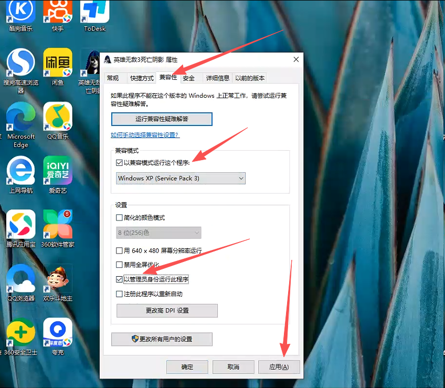This screenshot has height=388, width=445.
Task: Enable the 简化的颜色模式 checkbox
Action: [x=120, y=217]
